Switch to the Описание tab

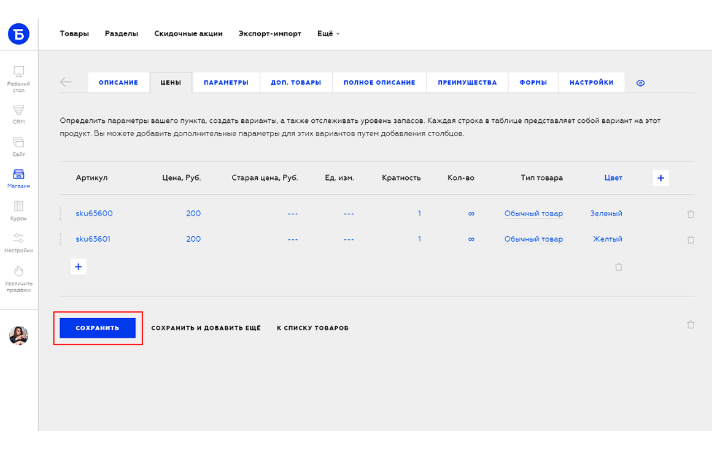[x=118, y=83]
